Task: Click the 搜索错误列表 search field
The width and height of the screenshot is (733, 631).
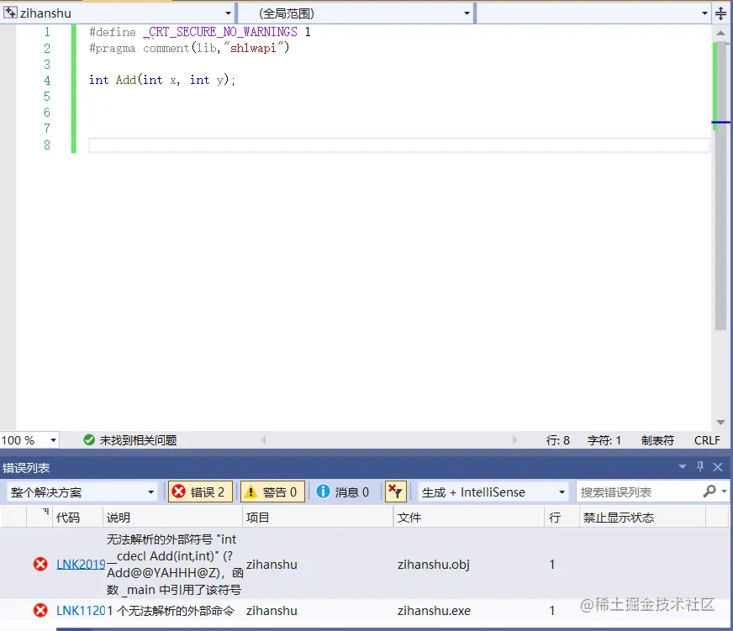Action: coord(638,492)
